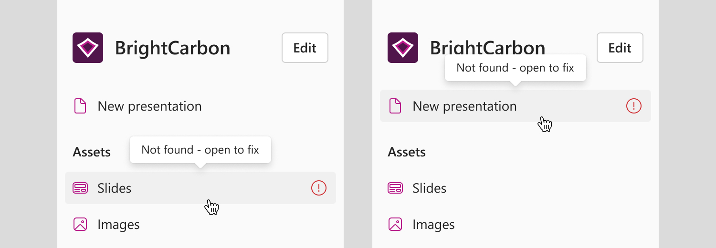
Task: Open the Images label in the right panel
Action: 433,225
